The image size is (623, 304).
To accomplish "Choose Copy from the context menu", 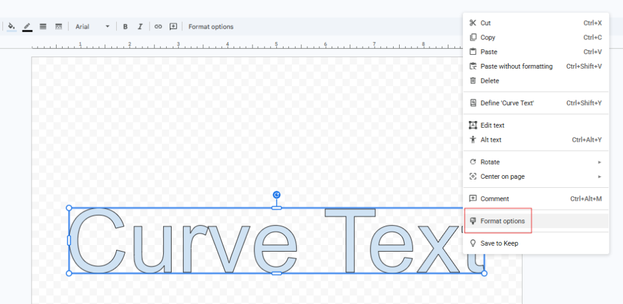I will point(488,38).
